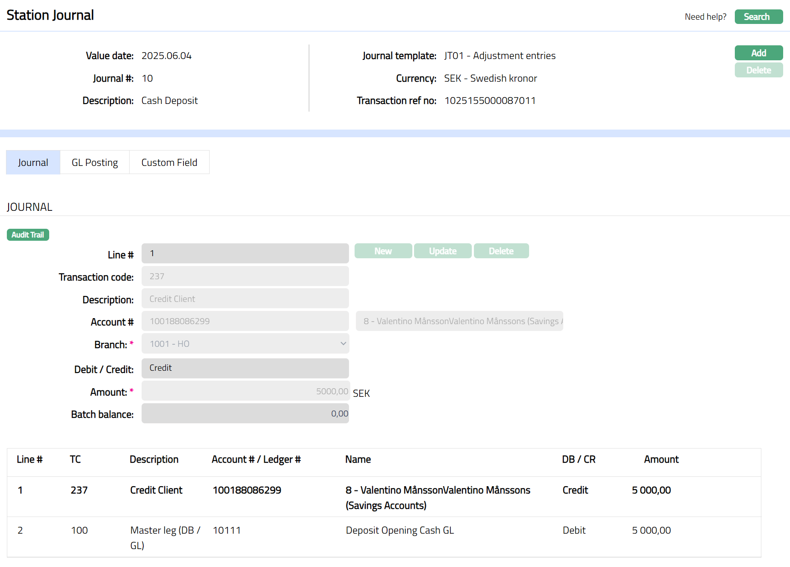The width and height of the screenshot is (790, 567).
Task: Click the Delete button beside Update
Action: point(501,251)
